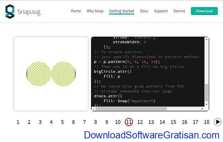Open the Demos link
This screenshot has height=142, width=223.
179,11
